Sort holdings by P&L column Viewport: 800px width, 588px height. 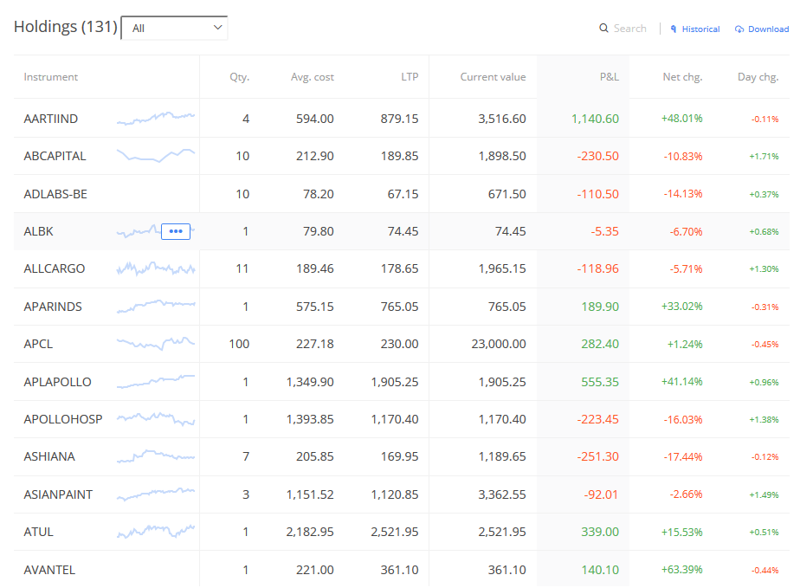pyautogui.click(x=610, y=77)
